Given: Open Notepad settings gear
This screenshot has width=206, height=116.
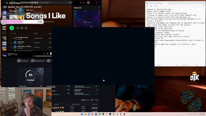Looking at the screenshot, I should click(204, 6).
